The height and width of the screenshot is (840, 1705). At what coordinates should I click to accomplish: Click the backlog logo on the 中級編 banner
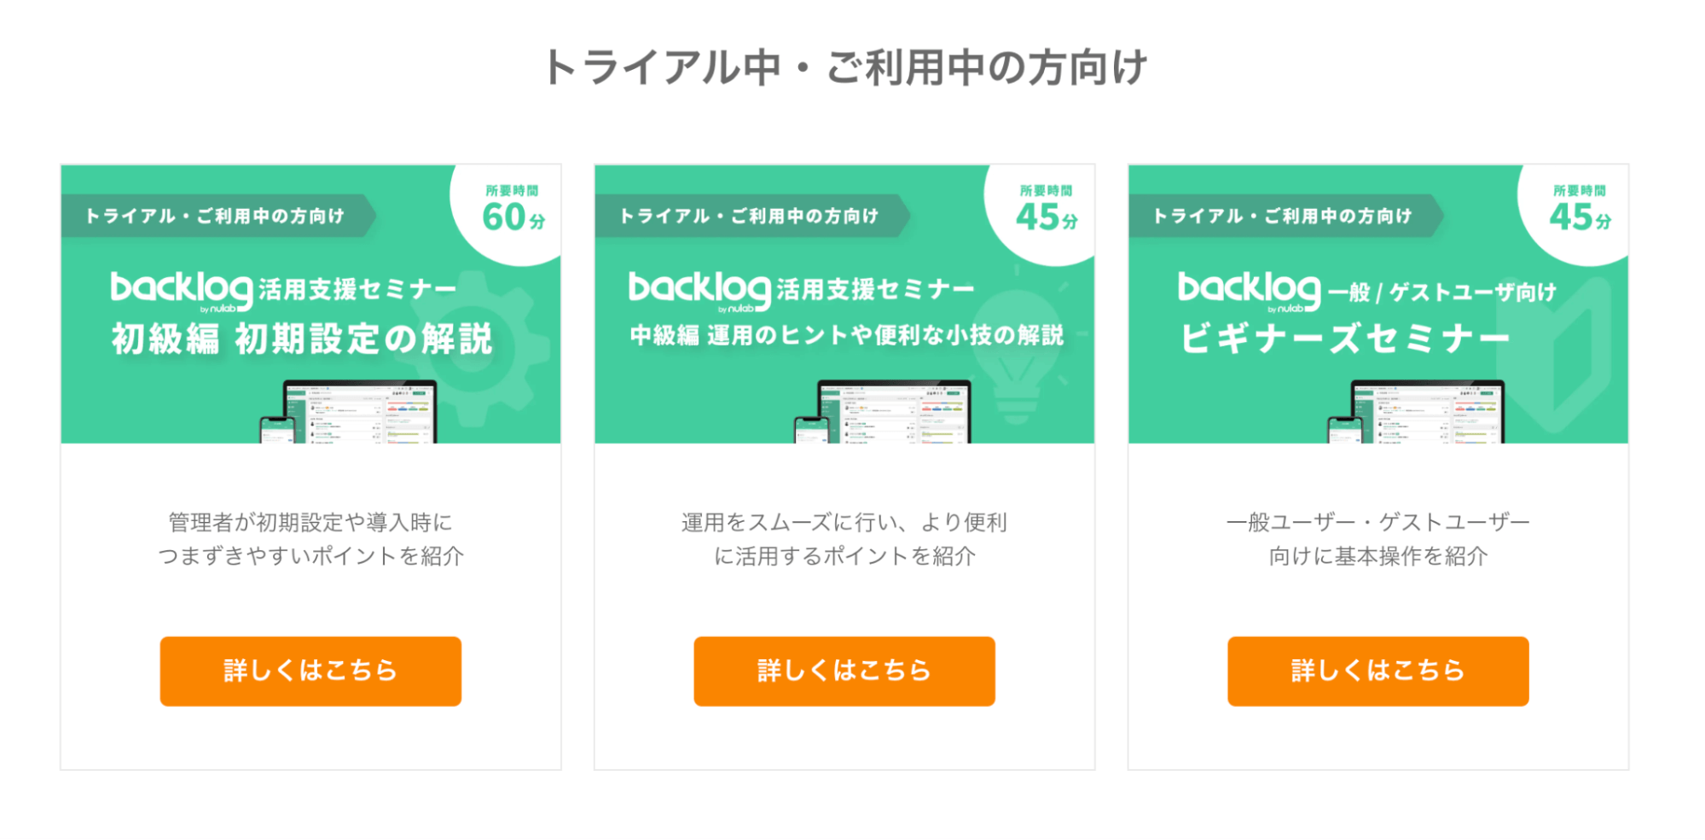(x=699, y=290)
